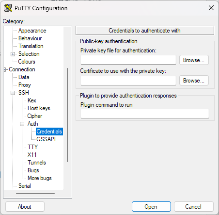Click 'Private key file for authentication:' label
Viewport: 219px width, 215px height.
[x=118, y=50]
